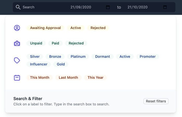Click the money payment status icon
This screenshot has width=182, height=117.
17,43
